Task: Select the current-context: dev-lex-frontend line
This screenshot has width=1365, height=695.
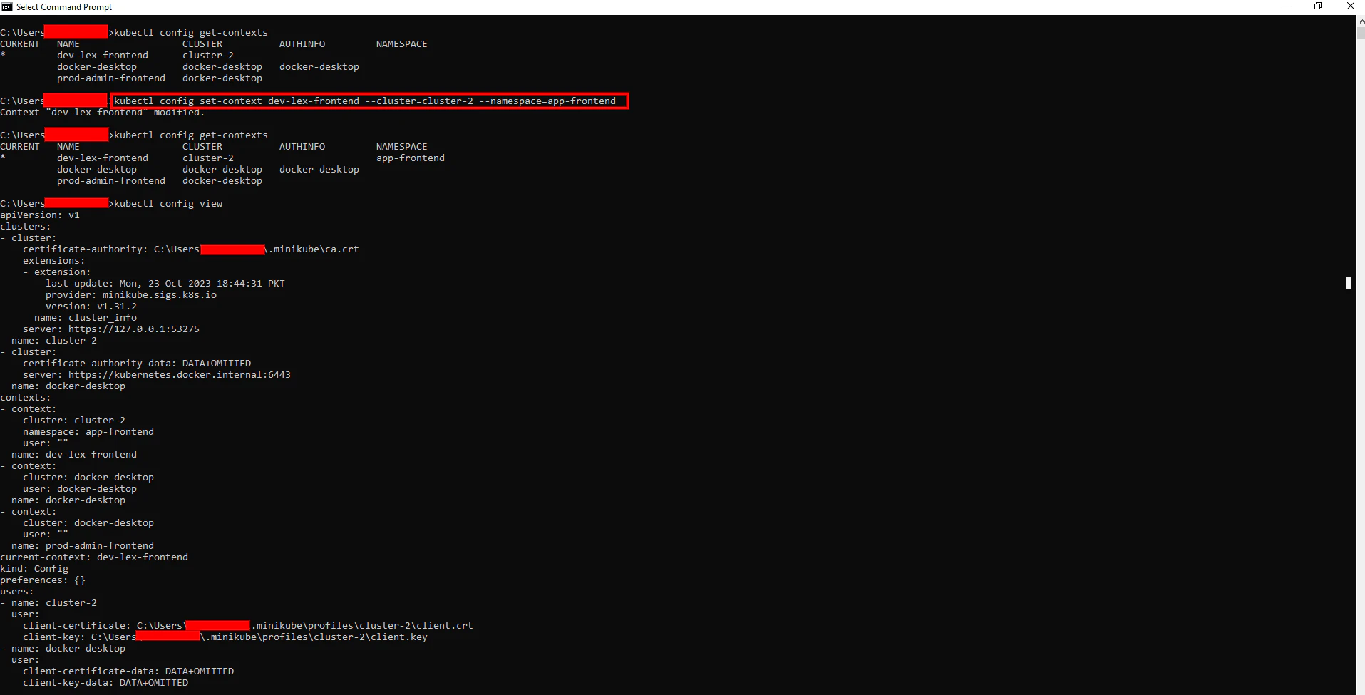Action: [94, 557]
